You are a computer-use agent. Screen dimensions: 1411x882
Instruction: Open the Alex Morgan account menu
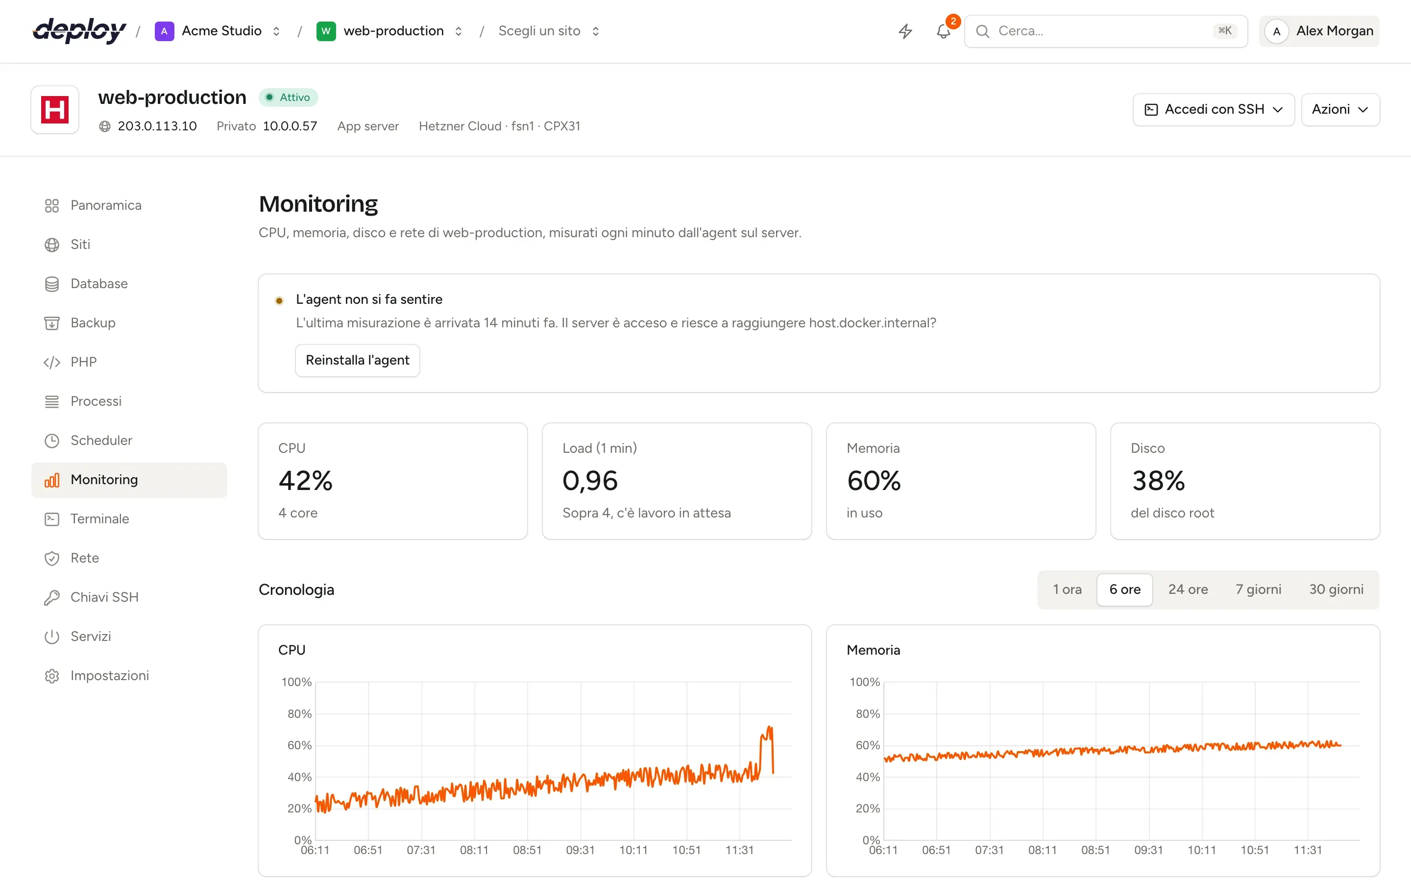pos(1319,31)
